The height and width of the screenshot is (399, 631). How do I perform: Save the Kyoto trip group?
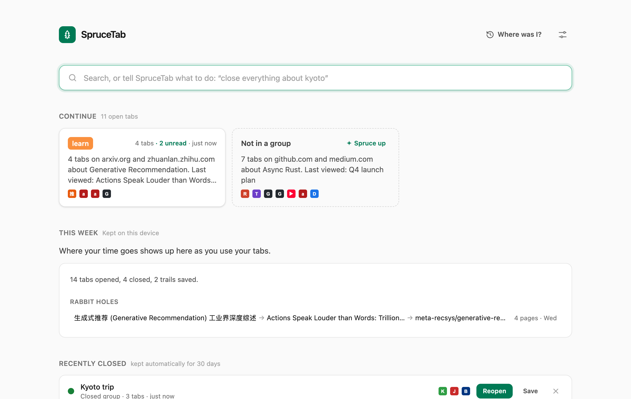530,391
